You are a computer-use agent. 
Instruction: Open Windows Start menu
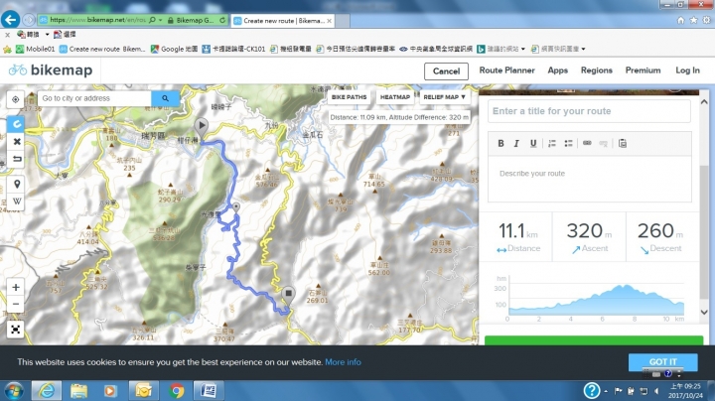[14, 390]
